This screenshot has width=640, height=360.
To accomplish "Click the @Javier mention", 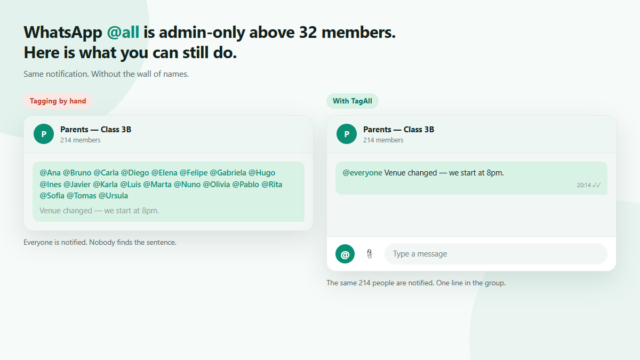I will click(x=77, y=185).
